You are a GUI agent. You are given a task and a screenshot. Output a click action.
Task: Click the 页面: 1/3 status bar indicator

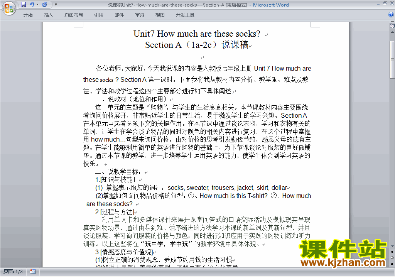[x=13, y=272]
